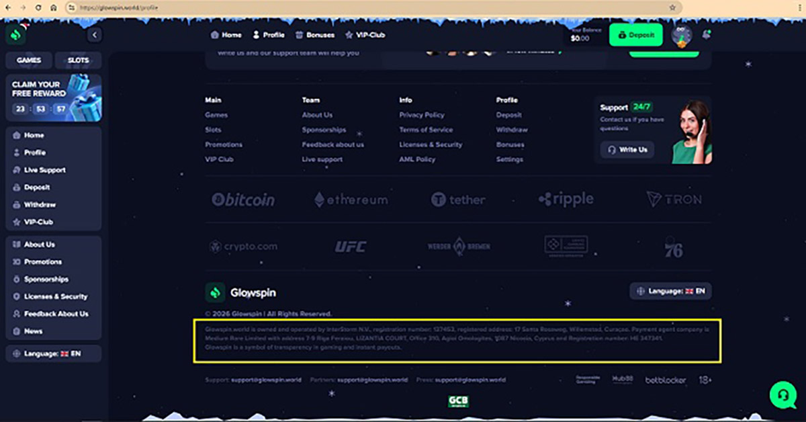Screen dimensions: 806x422
Task: Open the notifications bell icon
Action: click(706, 35)
